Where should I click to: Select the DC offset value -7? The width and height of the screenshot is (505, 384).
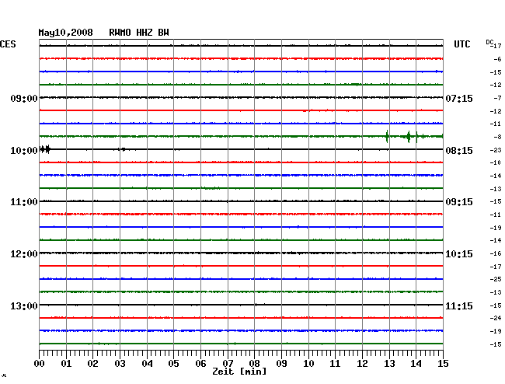[x=497, y=98]
